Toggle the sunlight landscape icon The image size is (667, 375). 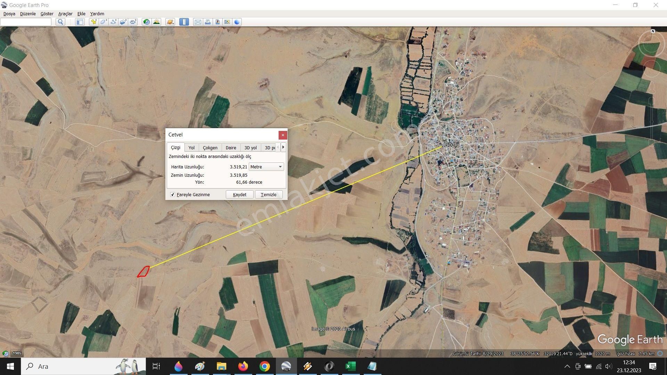coord(157,22)
